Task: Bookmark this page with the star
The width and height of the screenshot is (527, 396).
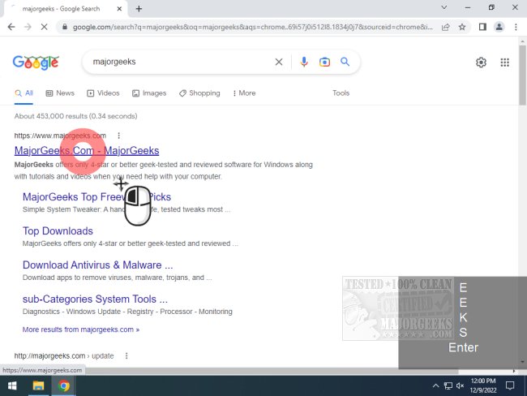Action: point(462,27)
